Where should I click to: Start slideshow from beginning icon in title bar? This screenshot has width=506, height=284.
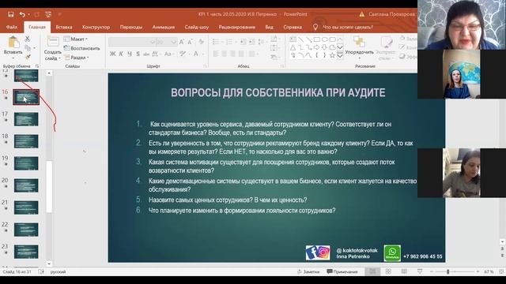[48, 14]
